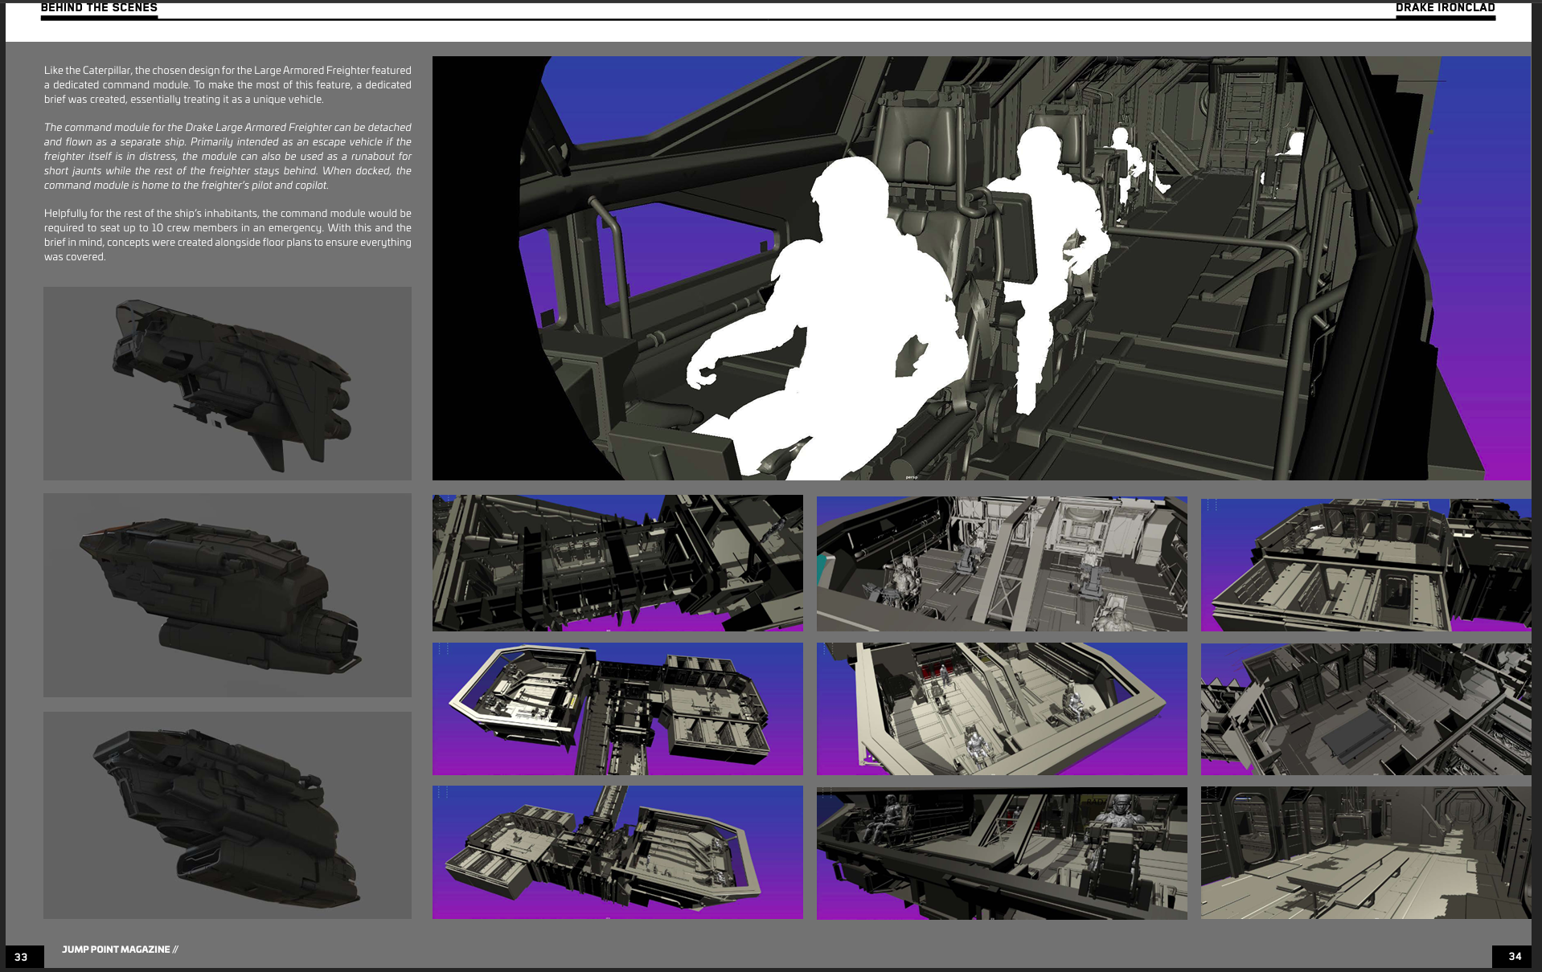Open the floor plan top-down module view
This screenshot has height=972, width=1542.
point(617,708)
